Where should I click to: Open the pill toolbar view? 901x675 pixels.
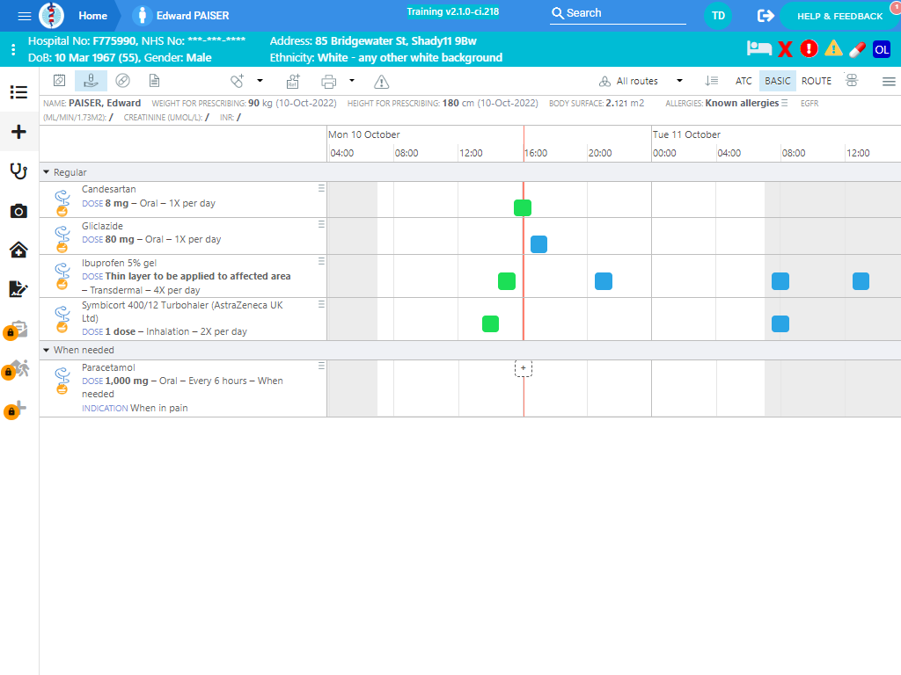point(122,81)
